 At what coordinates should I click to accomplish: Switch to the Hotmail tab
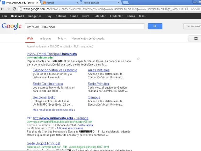click(x=60, y=3)
